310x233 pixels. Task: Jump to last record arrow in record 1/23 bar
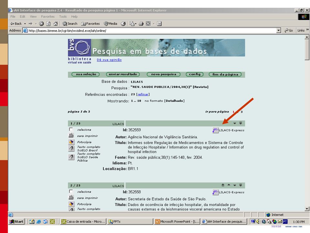click(x=241, y=123)
